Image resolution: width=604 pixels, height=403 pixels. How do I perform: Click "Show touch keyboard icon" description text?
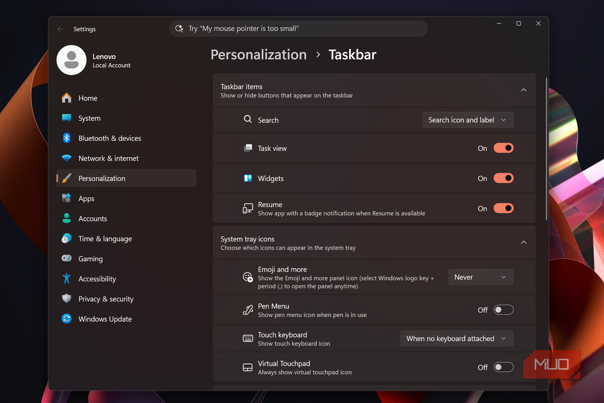pyautogui.click(x=294, y=343)
